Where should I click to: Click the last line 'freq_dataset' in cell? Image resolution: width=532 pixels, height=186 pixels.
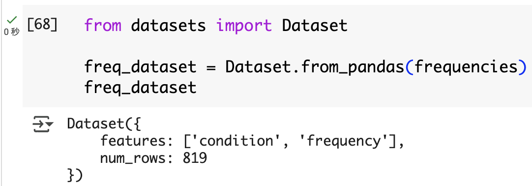pyautogui.click(x=141, y=88)
